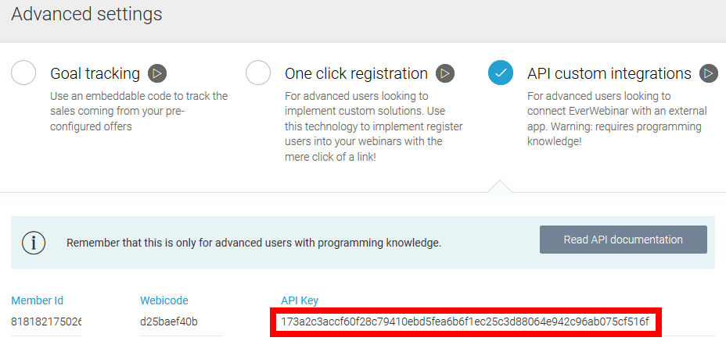Enable the One click registration option circle
Image resolution: width=726 pixels, height=341 pixels.
point(258,73)
